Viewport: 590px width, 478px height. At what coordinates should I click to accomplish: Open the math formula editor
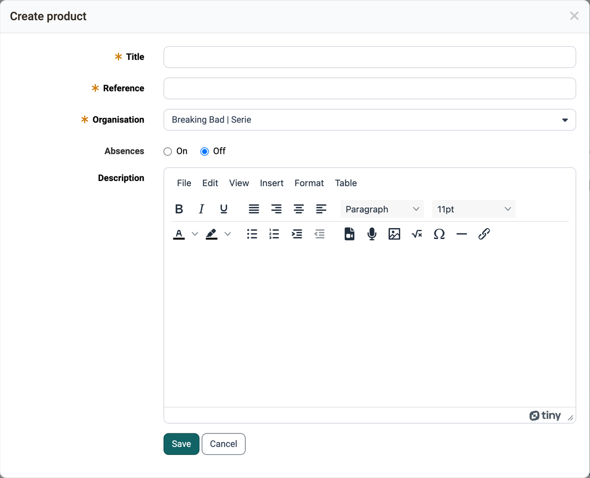pyautogui.click(x=417, y=234)
